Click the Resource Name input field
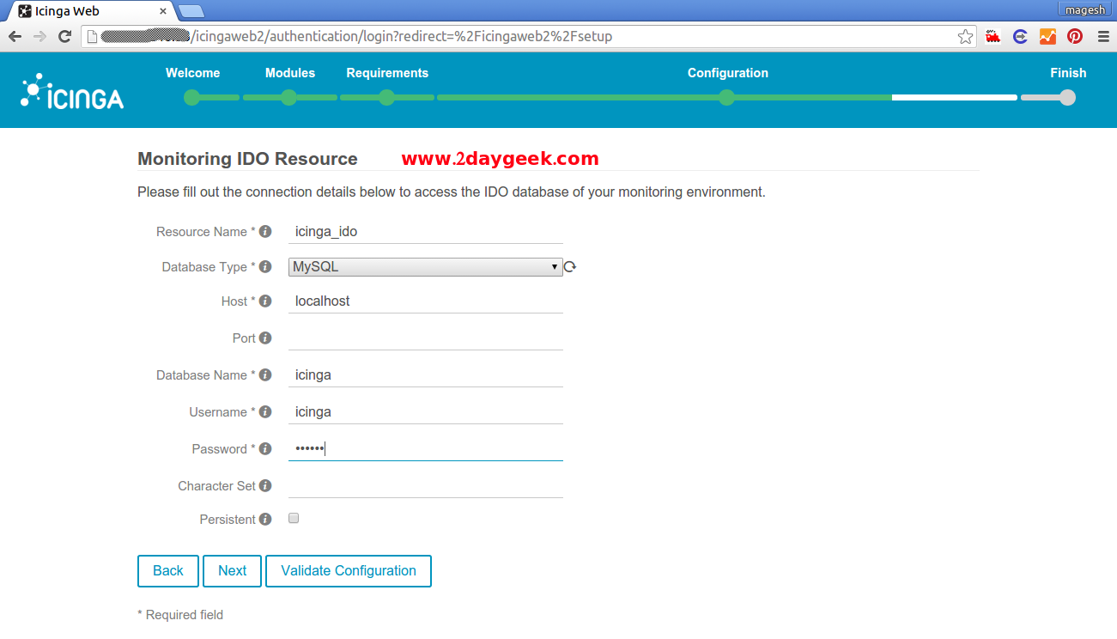1117x639 pixels. tap(426, 232)
